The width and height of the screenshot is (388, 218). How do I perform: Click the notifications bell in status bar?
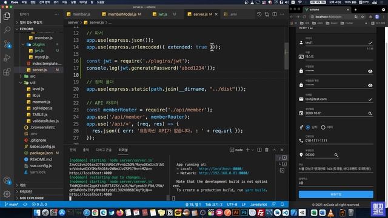[x=282, y=205]
